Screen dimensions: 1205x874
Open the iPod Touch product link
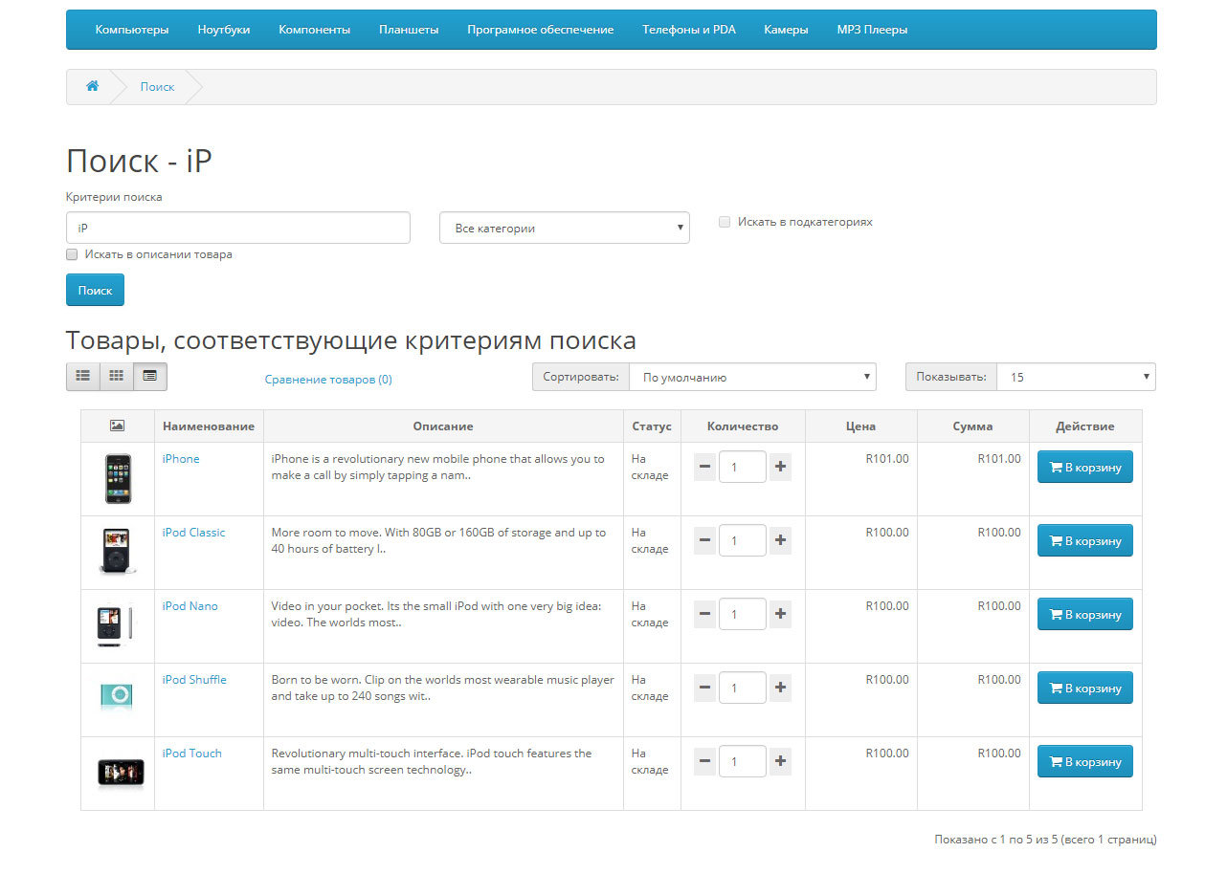coord(191,754)
